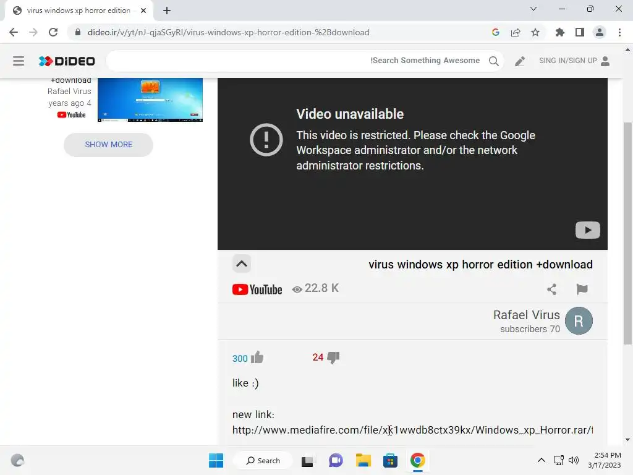This screenshot has width=633, height=475.
Task: Select the address bar URL
Action: tap(229, 32)
